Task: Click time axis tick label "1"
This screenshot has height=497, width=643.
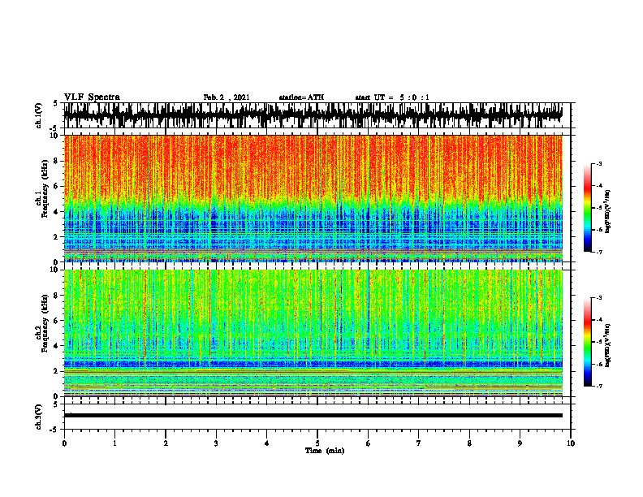Action: tap(114, 443)
